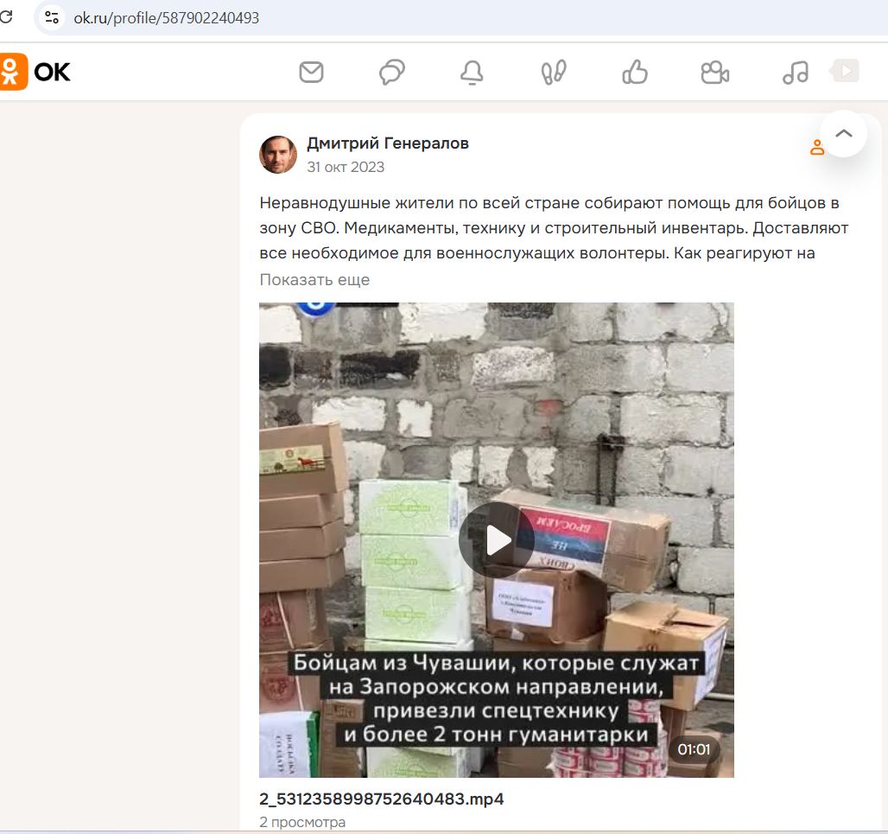Reload the page with browser refresh button
888x834 pixels.
6,17
